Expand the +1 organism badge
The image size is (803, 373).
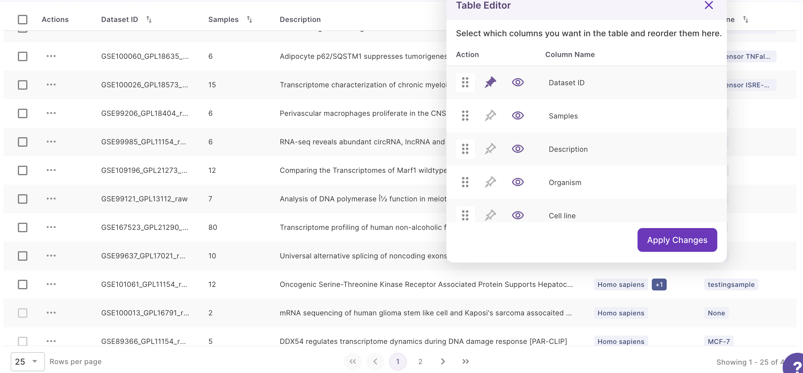(x=659, y=285)
